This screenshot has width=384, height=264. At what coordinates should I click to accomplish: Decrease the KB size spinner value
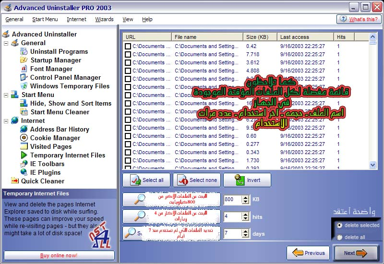245,202
